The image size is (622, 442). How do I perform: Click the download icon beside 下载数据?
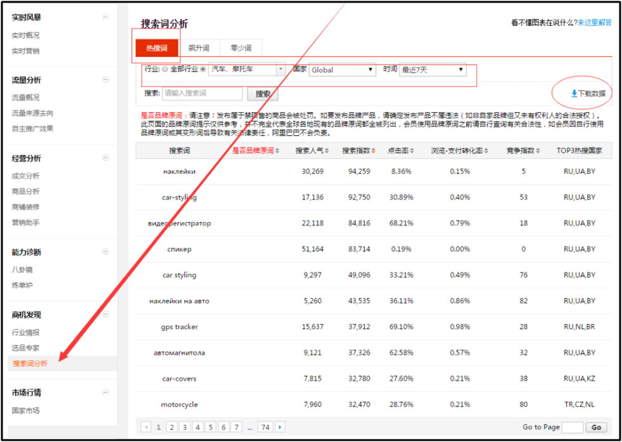(574, 93)
